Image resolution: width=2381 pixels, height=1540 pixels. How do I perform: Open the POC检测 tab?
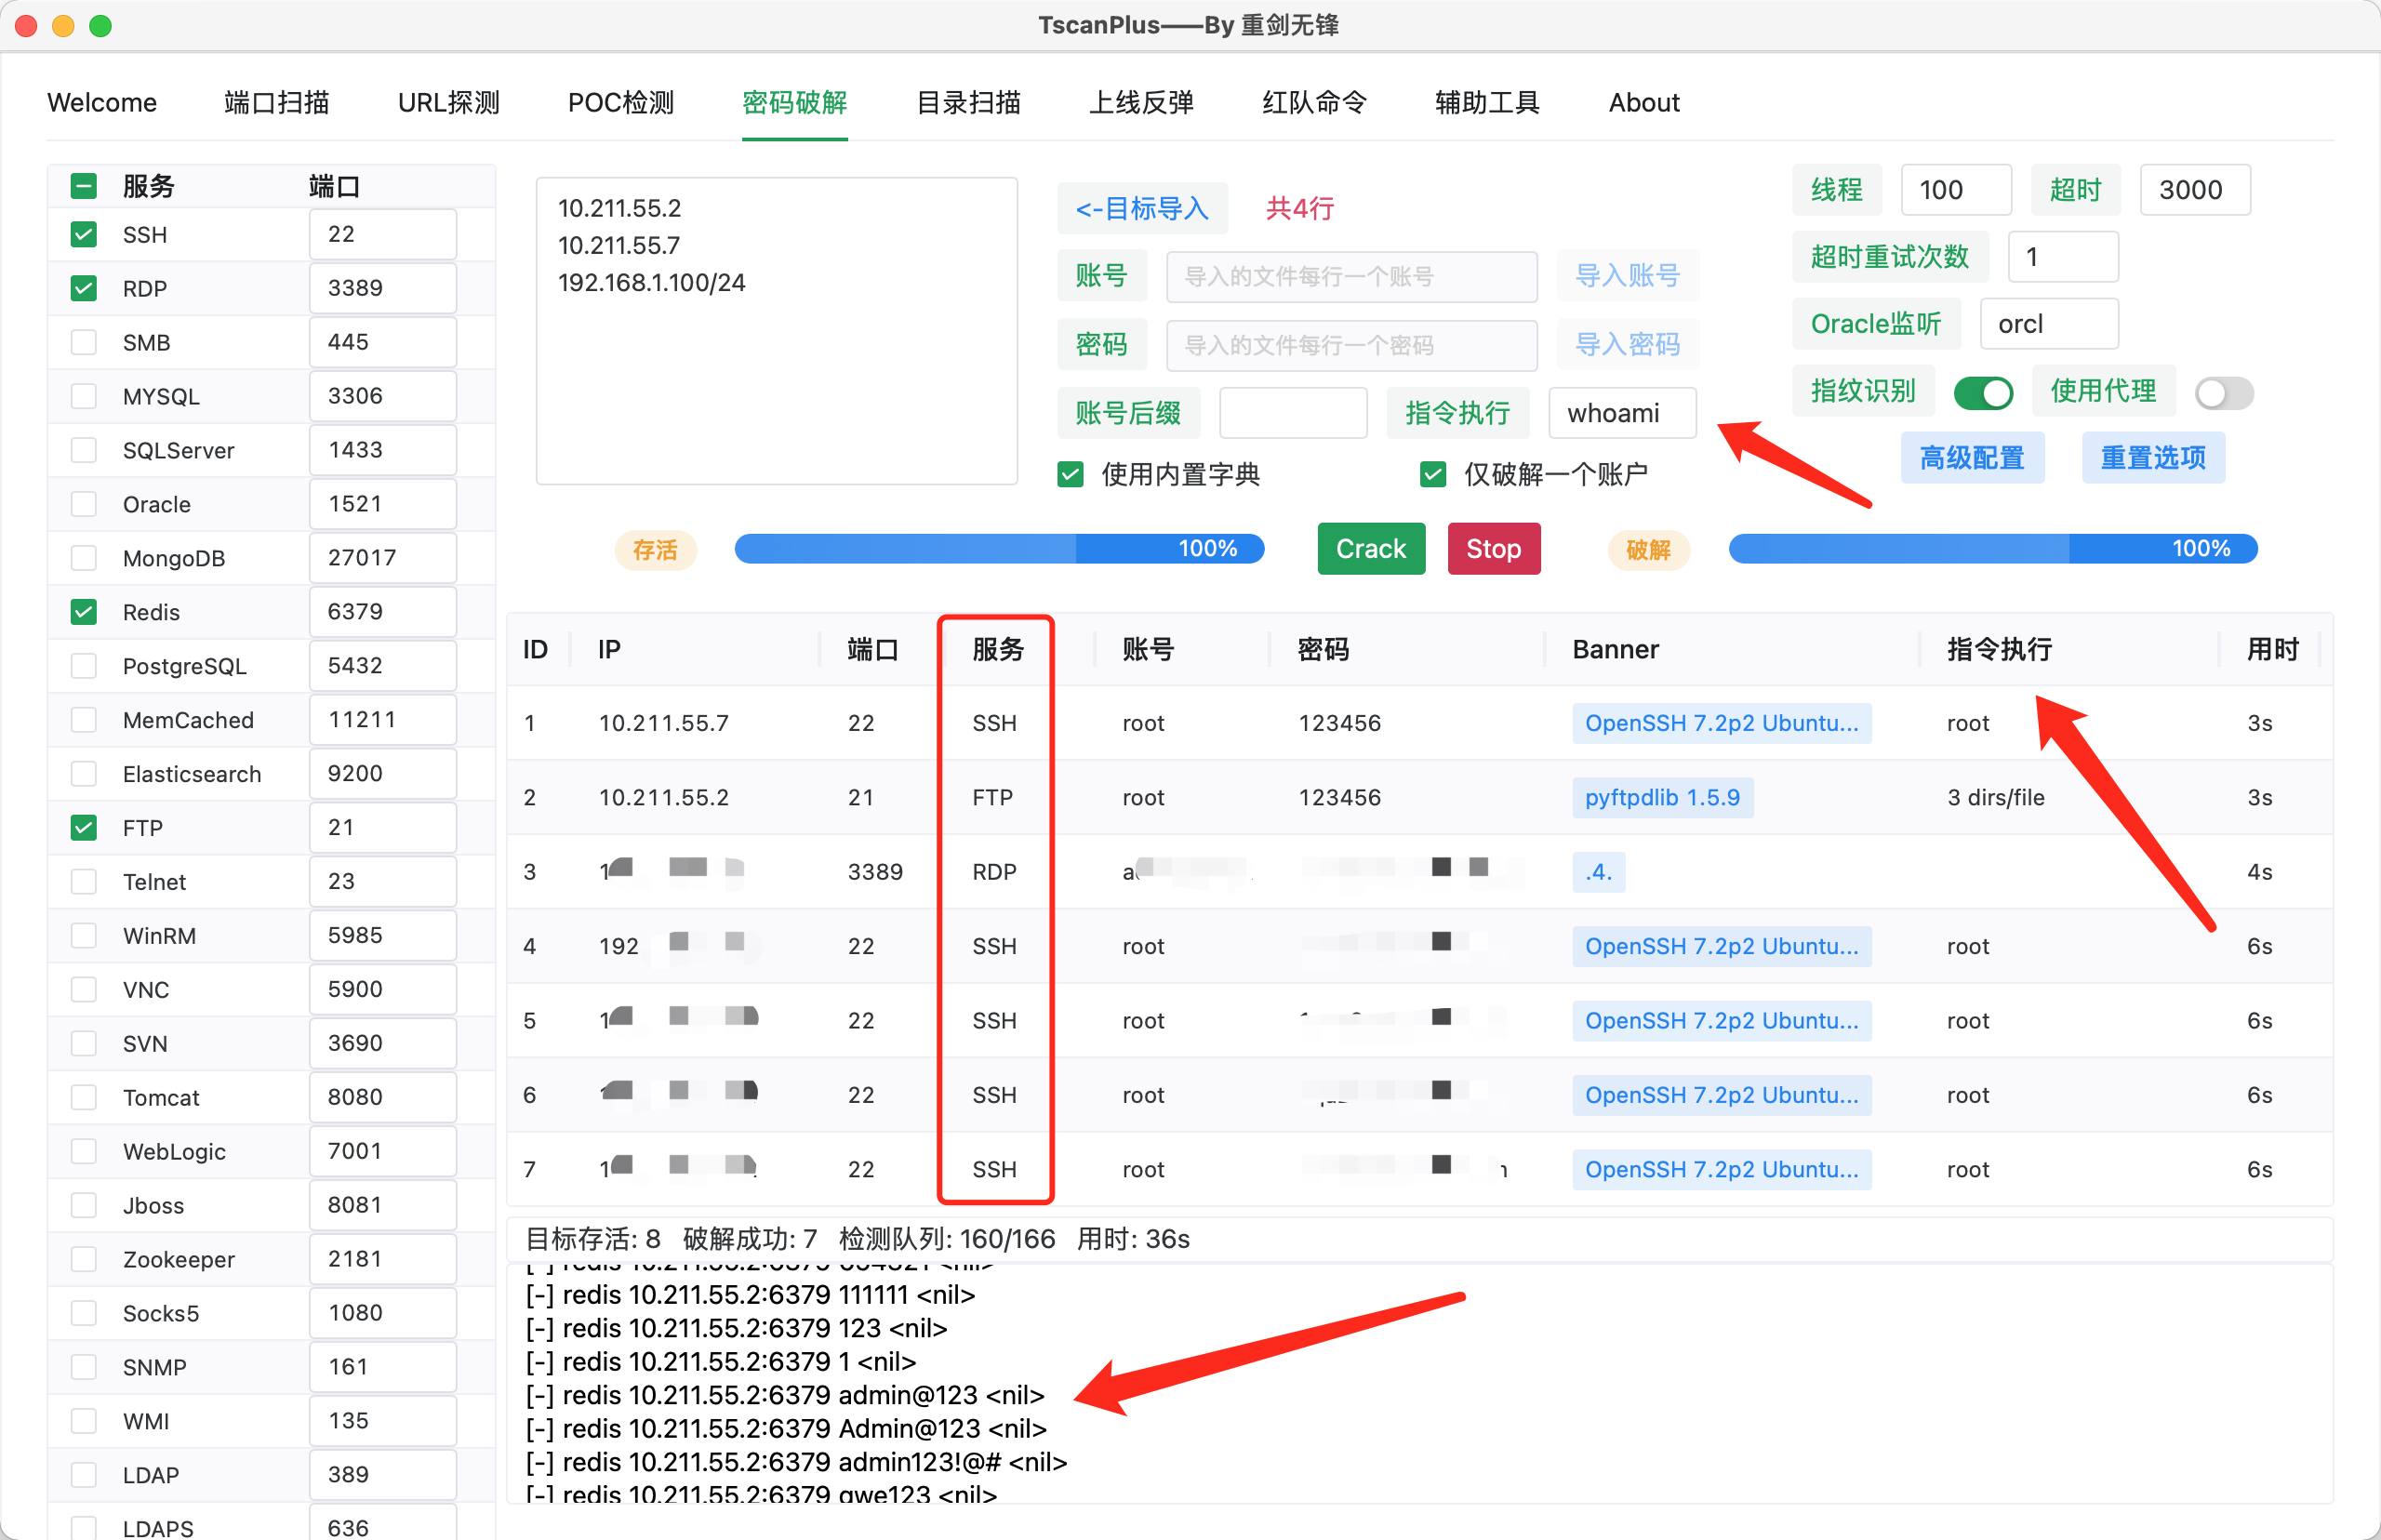[x=620, y=102]
